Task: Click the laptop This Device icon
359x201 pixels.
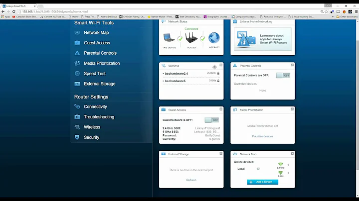Action: pos(169,38)
